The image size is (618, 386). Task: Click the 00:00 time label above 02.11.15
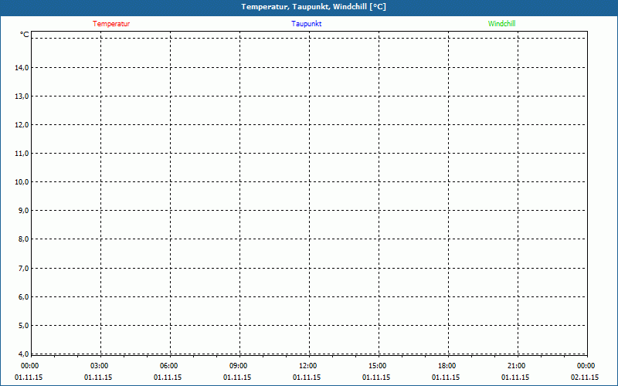pos(586,366)
